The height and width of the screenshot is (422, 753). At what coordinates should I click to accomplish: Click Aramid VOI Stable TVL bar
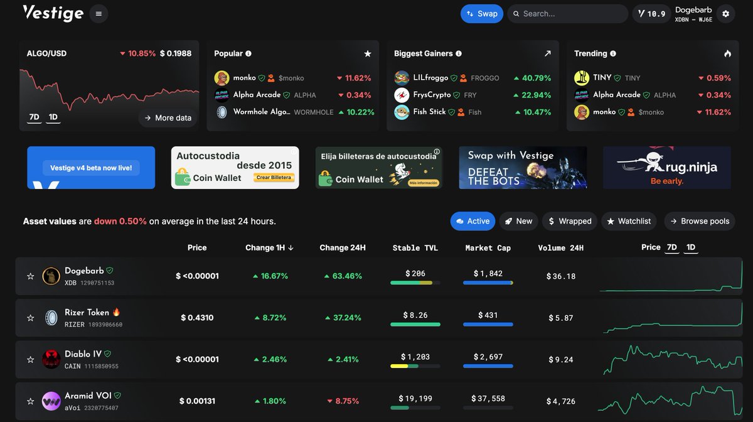coord(415,408)
